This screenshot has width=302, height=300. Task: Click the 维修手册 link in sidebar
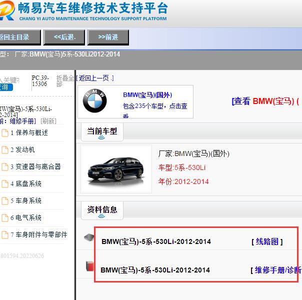21,121
